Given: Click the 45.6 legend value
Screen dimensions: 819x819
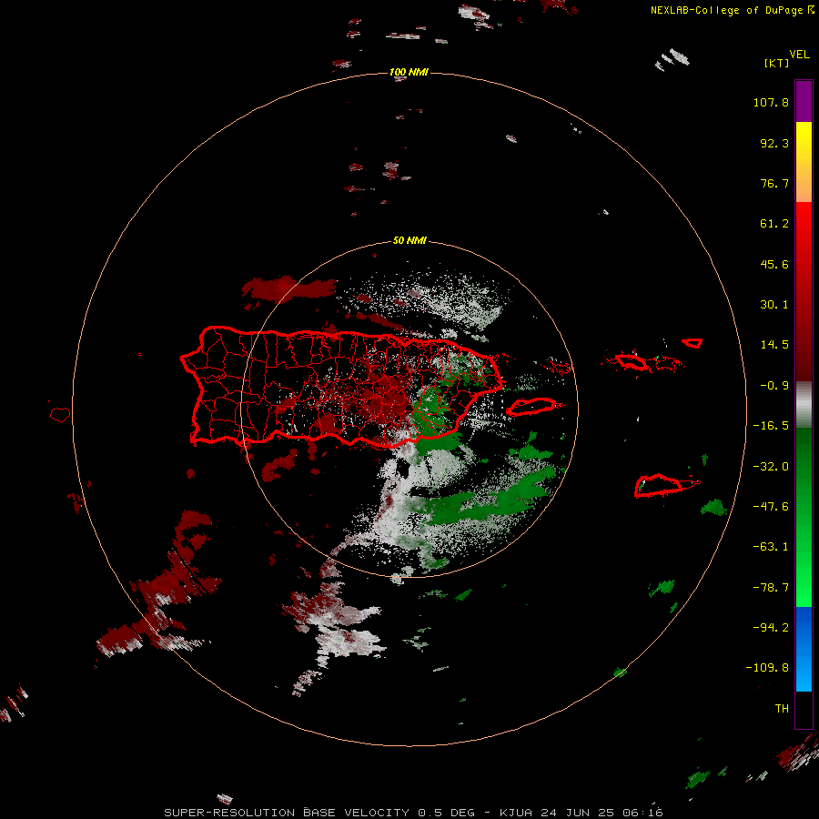Looking at the screenshot, I should [774, 264].
